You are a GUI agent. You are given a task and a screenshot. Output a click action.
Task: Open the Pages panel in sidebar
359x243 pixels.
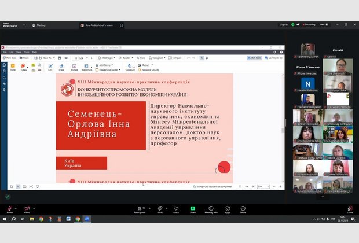(x=4, y=65)
